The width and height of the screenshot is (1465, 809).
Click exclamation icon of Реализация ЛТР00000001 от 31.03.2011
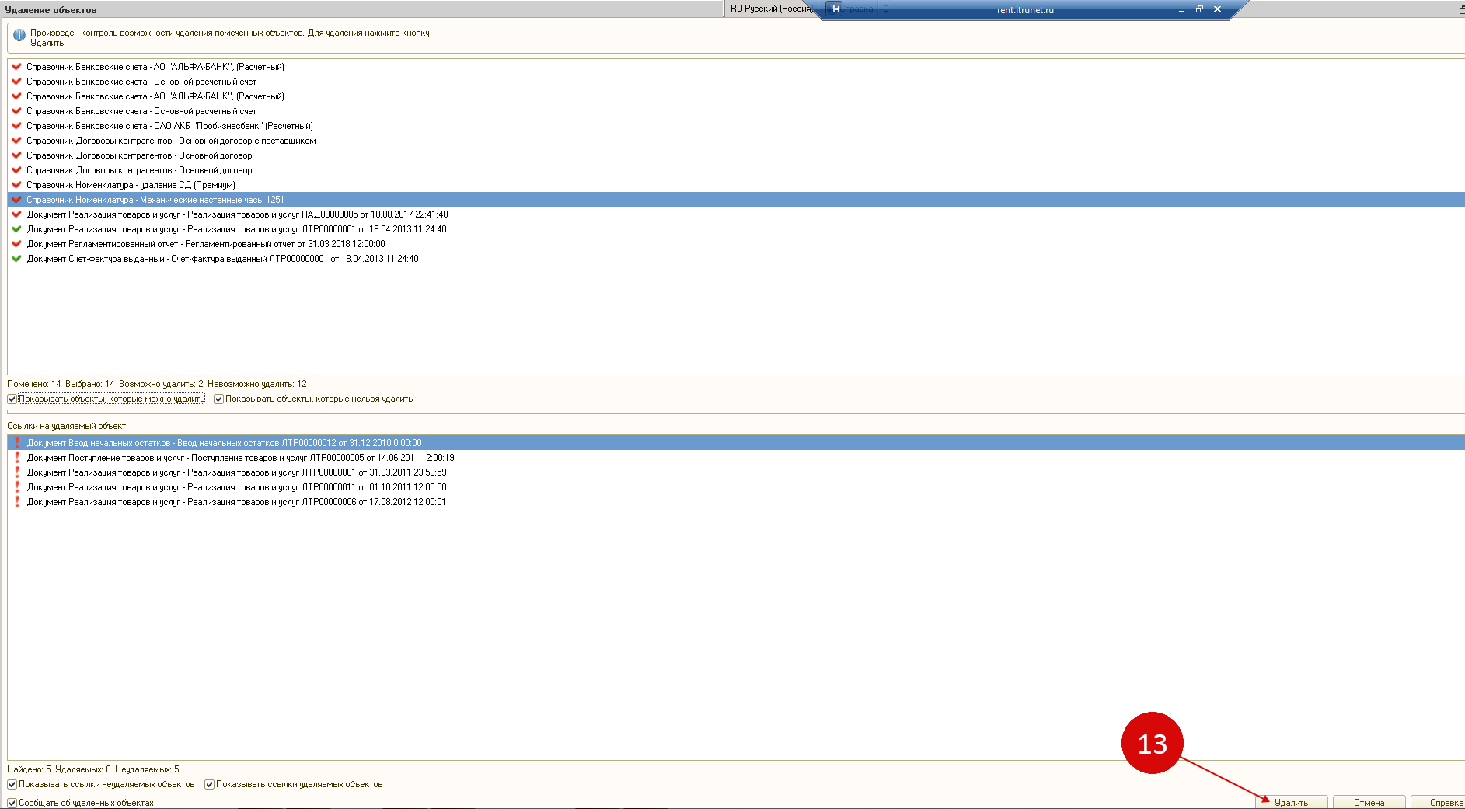point(17,472)
